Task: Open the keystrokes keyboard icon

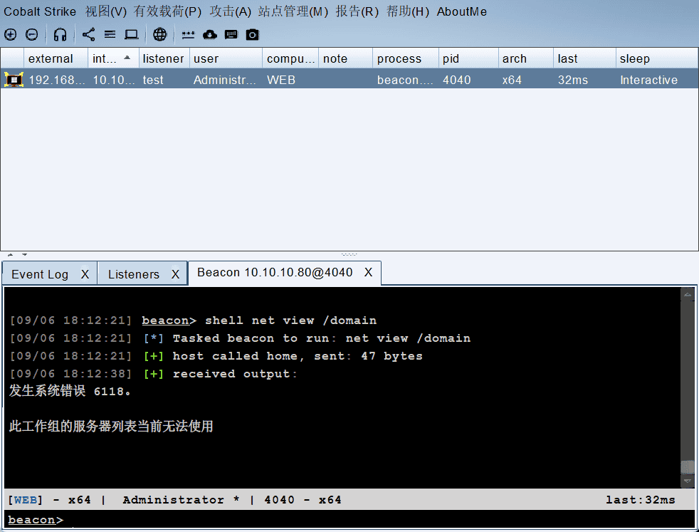Action: [x=231, y=34]
